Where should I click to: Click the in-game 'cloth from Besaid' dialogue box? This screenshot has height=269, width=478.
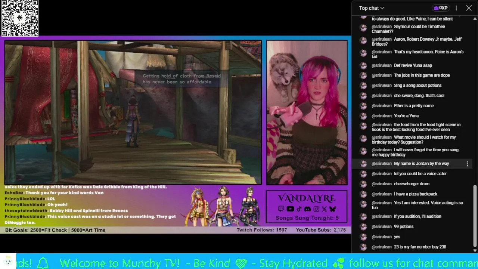[x=181, y=79]
